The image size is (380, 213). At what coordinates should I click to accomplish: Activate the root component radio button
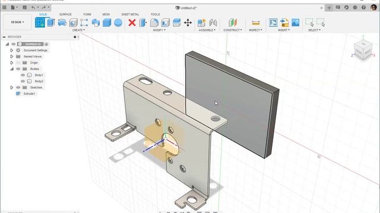(46, 44)
